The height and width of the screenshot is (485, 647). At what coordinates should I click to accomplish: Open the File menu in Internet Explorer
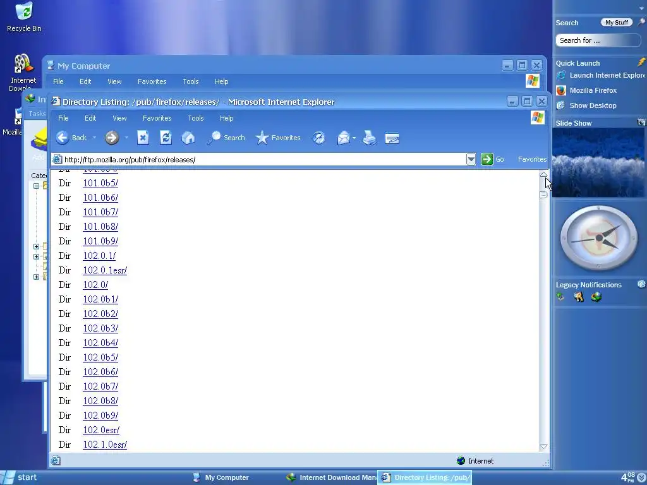click(63, 118)
